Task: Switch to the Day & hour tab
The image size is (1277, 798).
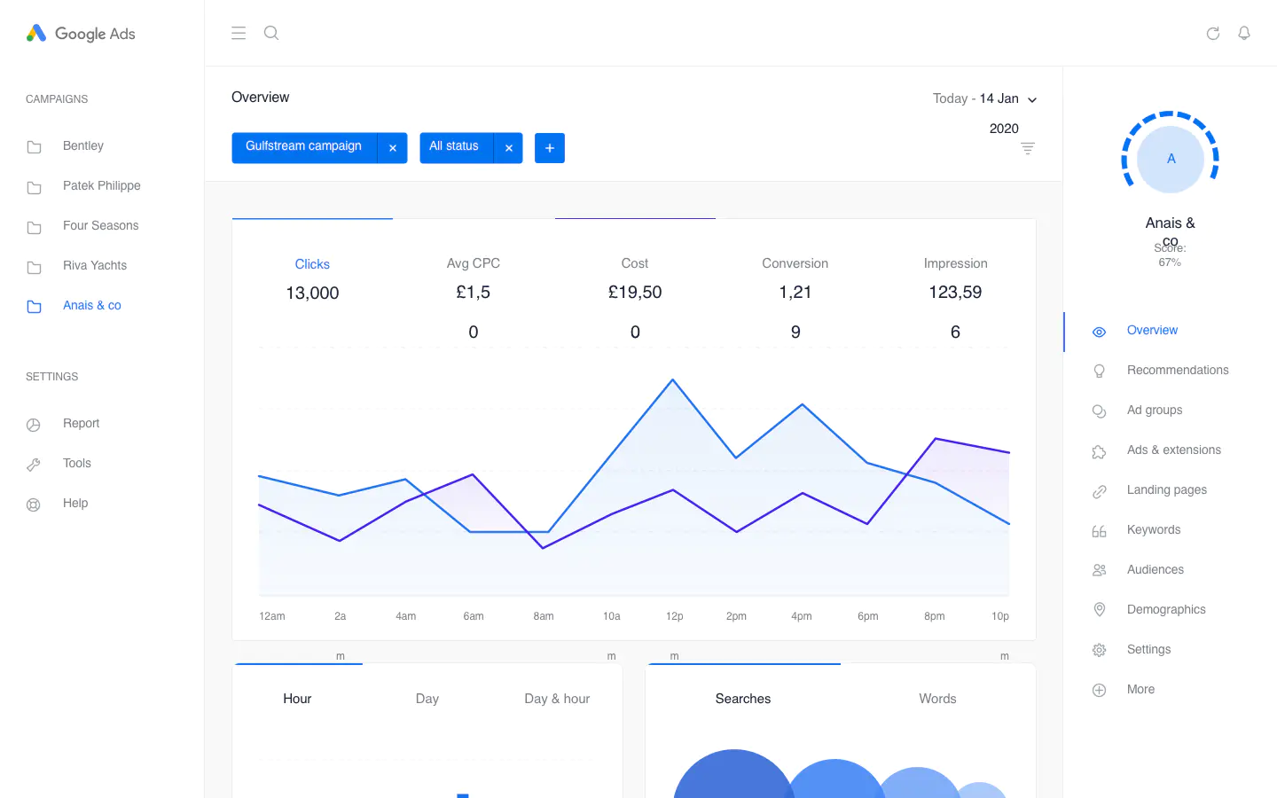Action: (557, 699)
